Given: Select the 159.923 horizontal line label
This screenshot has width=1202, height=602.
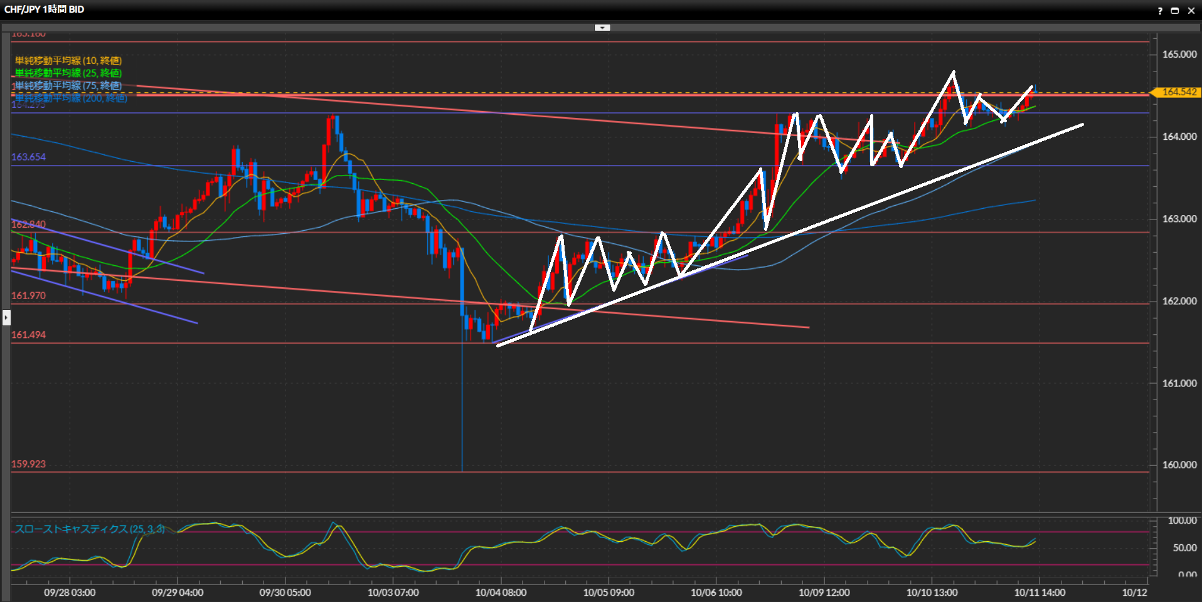Looking at the screenshot, I should pos(28,464).
